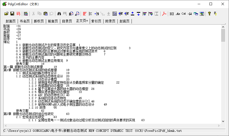This screenshot has height=136, width=229.
Task: Click the colored tree structure icon
Action: click(26, 14)
